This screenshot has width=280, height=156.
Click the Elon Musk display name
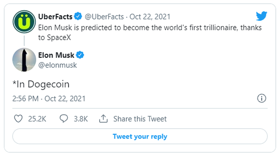pos(56,55)
